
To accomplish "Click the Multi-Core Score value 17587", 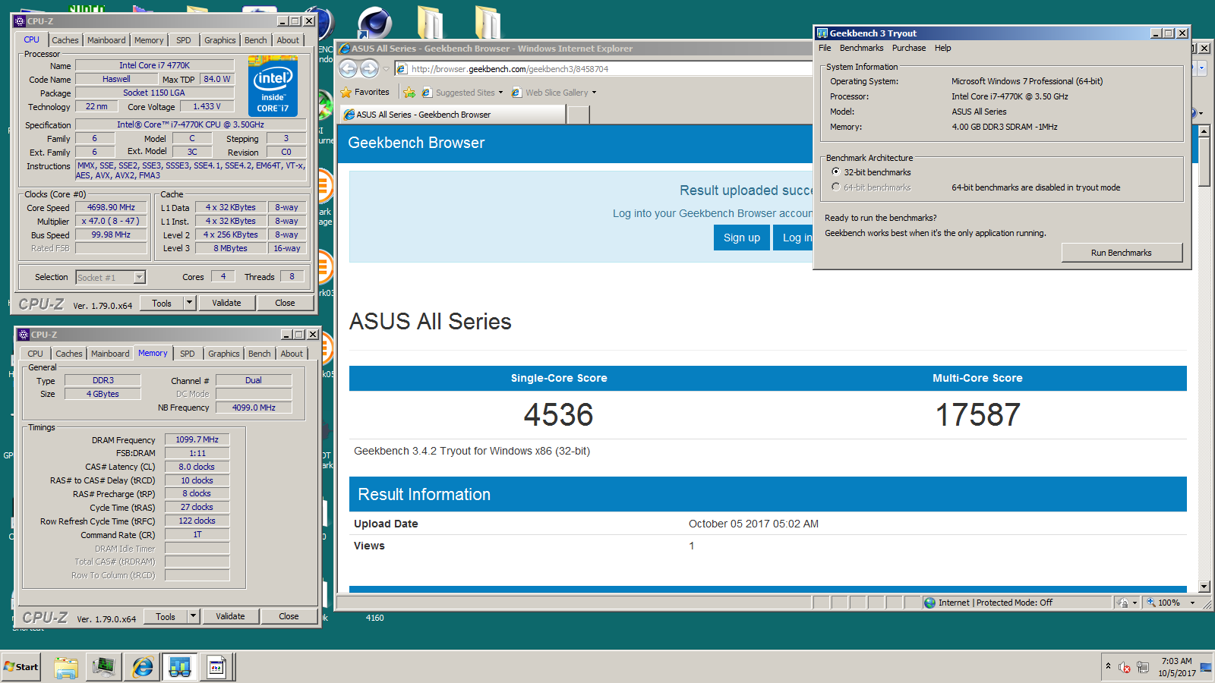I will (x=978, y=415).
